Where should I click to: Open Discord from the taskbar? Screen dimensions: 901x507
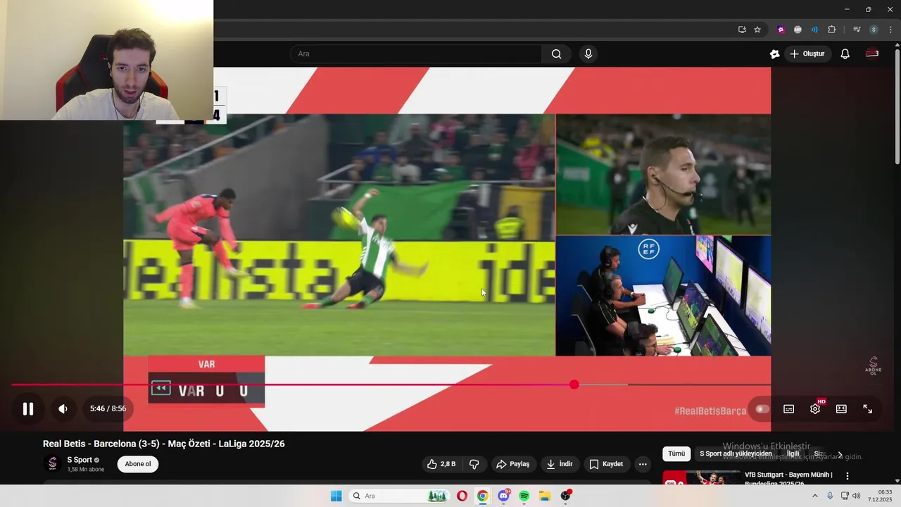tap(503, 496)
